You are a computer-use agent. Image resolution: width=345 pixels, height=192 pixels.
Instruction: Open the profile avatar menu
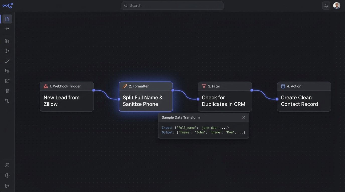point(337,5)
